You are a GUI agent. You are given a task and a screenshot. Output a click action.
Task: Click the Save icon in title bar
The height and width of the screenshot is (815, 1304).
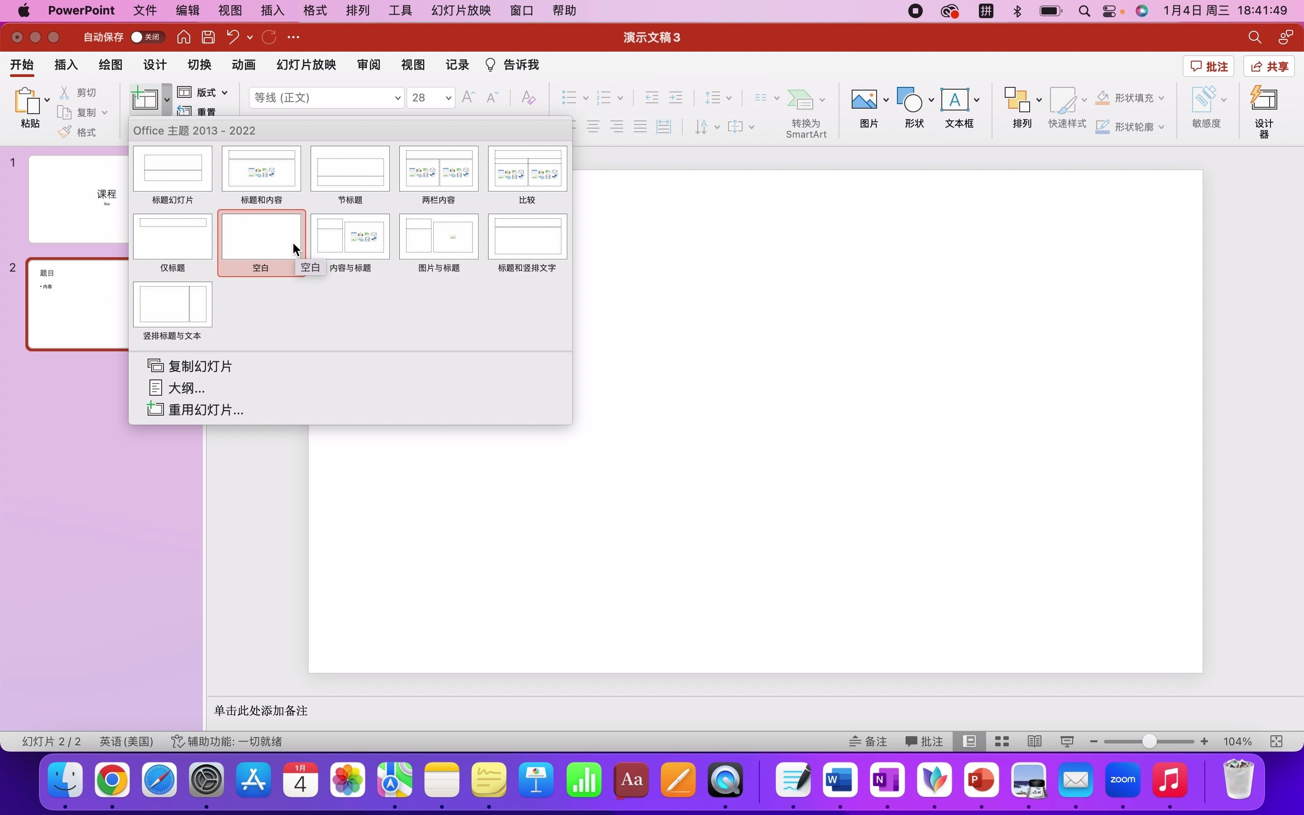click(208, 37)
